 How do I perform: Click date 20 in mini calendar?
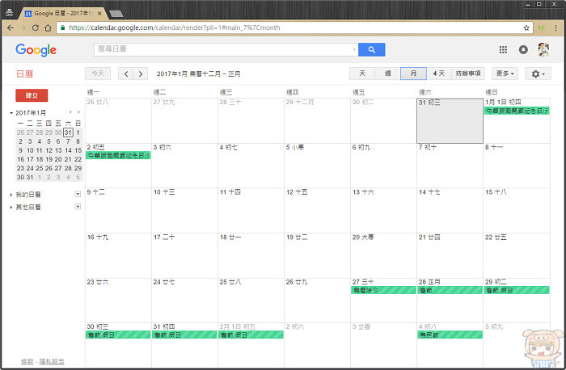click(x=58, y=159)
